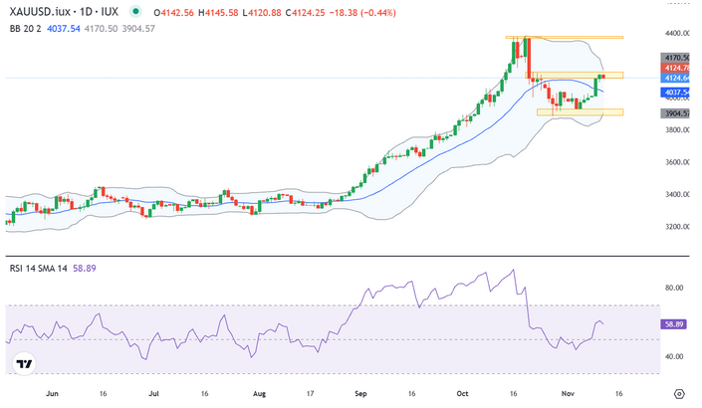Click the 4170.50 upper band price label

[x=675, y=58]
